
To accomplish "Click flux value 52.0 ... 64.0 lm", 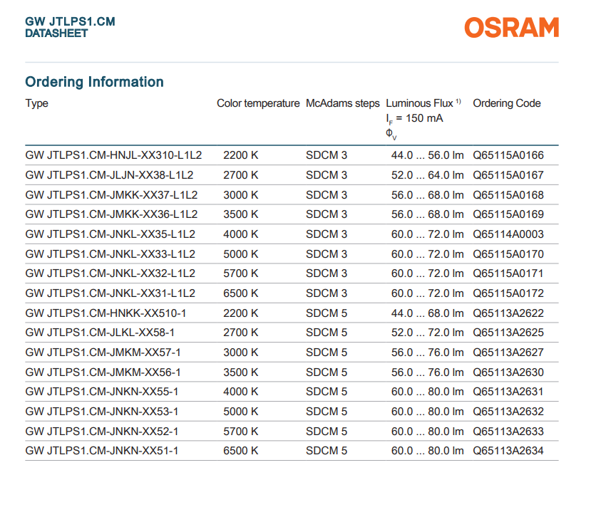I will (x=428, y=175).
